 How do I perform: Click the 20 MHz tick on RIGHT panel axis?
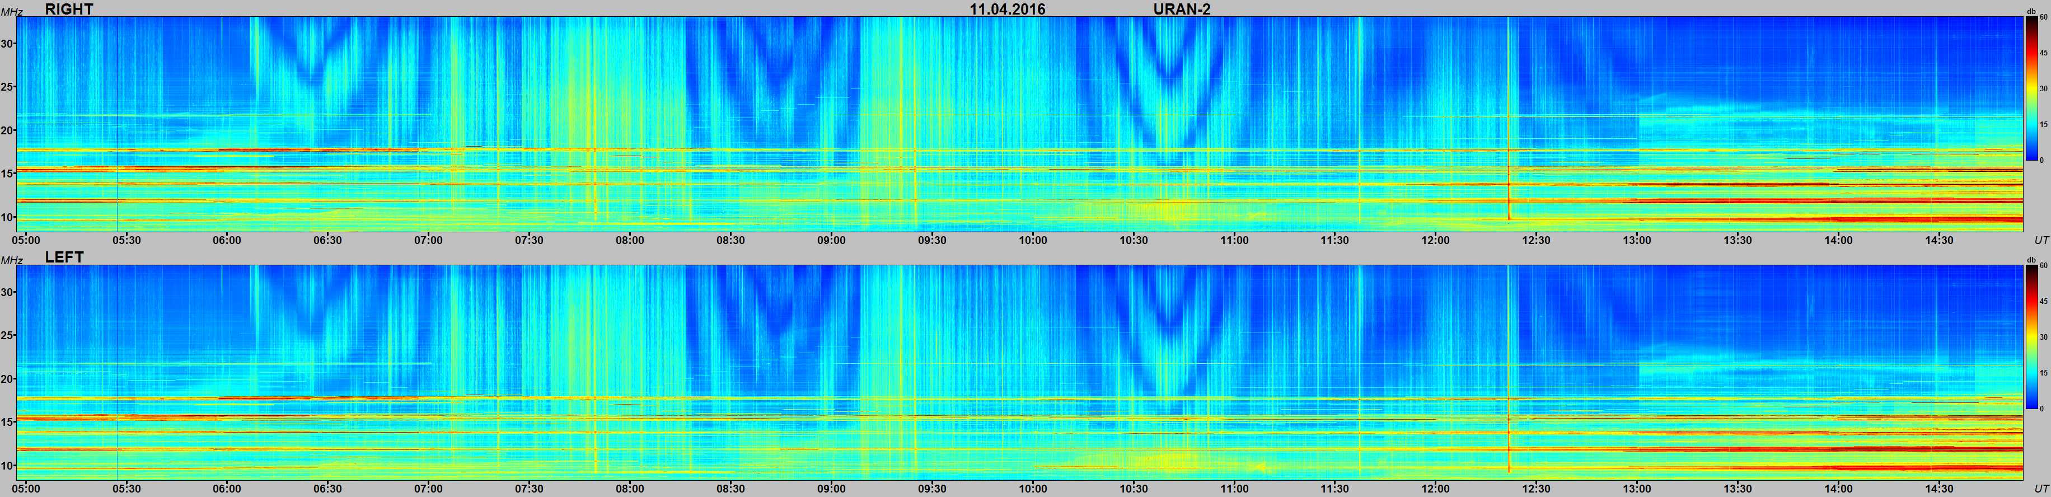click(x=7, y=130)
